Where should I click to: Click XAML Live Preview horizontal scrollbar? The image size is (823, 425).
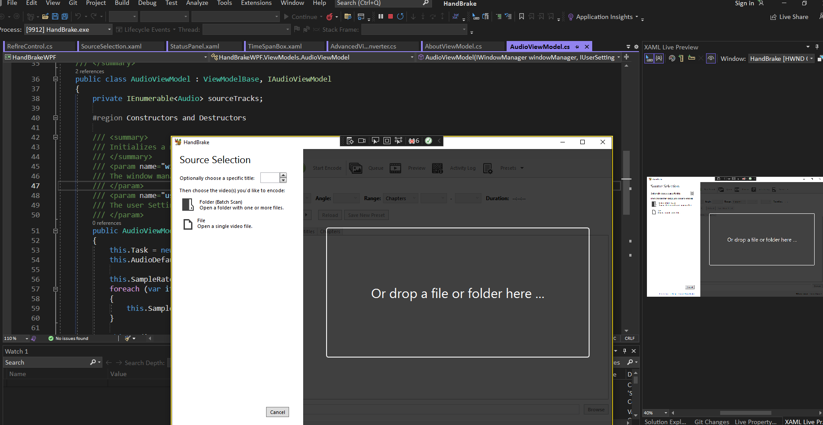point(745,413)
